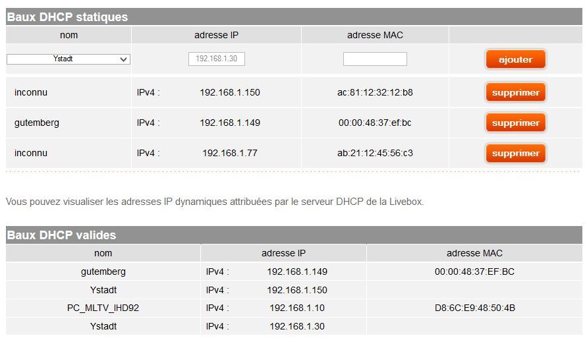
Task: Focus the empty MAC address input field
Action: coord(375,59)
